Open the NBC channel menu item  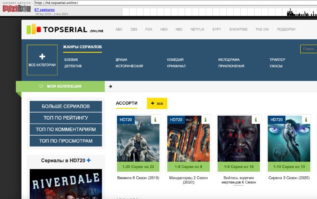point(179,29)
